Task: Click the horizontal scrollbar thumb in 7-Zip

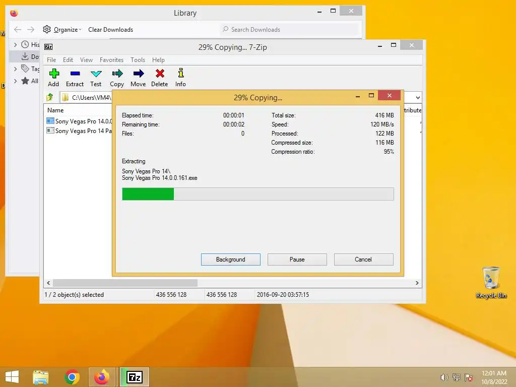Action: 125,283
